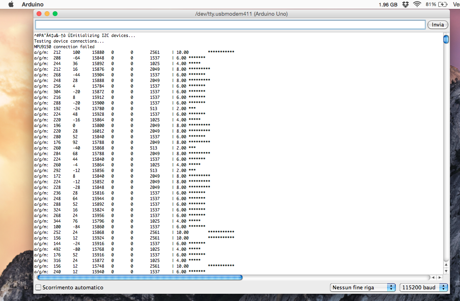The height and width of the screenshot is (301, 460).
Task: Click the Wi-Fi status icon
Action: click(x=417, y=4)
